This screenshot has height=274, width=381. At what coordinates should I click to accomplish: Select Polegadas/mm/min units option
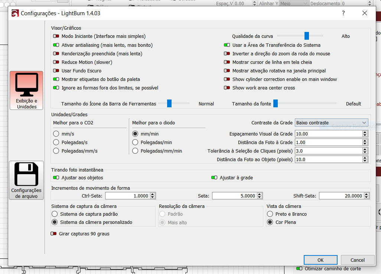click(x=135, y=151)
